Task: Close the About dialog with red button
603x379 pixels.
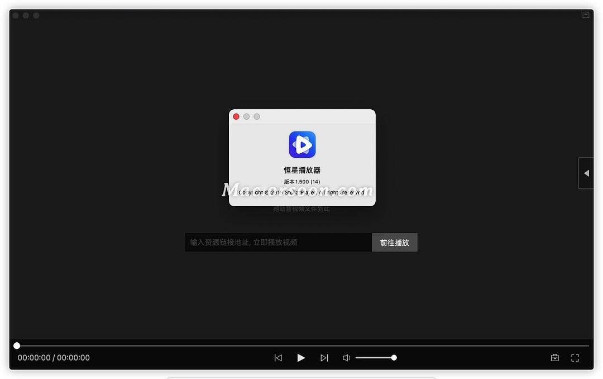Action: (x=236, y=116)
